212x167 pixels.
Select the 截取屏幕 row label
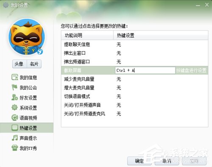[73, 70]
